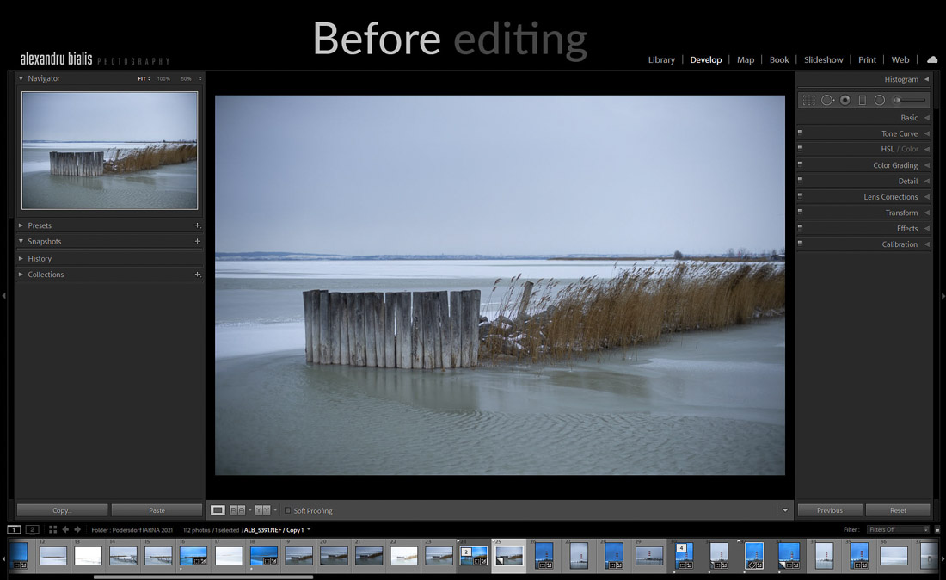This screenshot has height=580, width=946.
Task: Open filmstrip Grid view icon
Action: [x=52, y=529]
